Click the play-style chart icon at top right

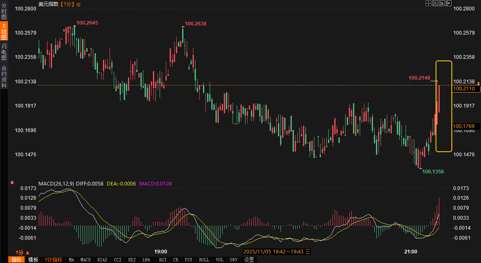[x=442, y=3]
